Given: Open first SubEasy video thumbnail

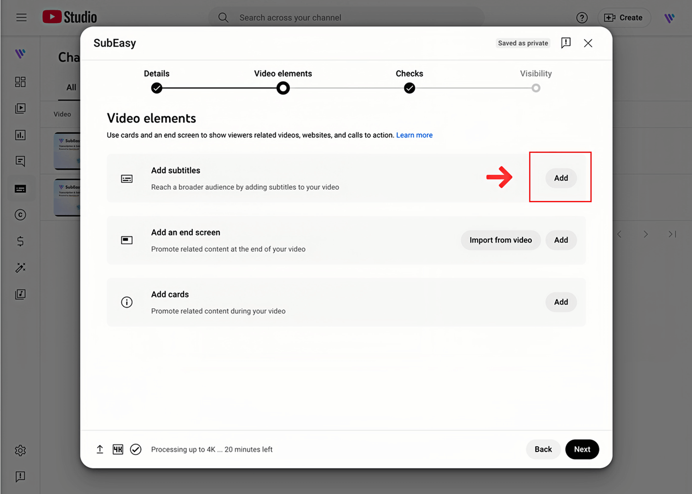Looking at the screenshot, I should [67, 150].
